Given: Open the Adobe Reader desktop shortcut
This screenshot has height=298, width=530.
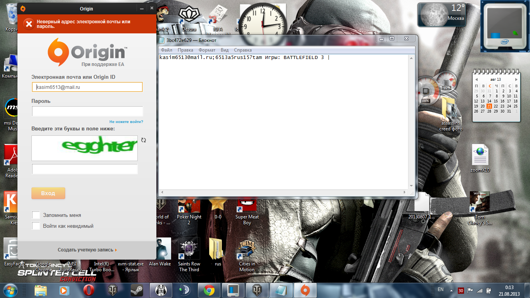Looking at the screenshot, I should (x=12, y=161).
